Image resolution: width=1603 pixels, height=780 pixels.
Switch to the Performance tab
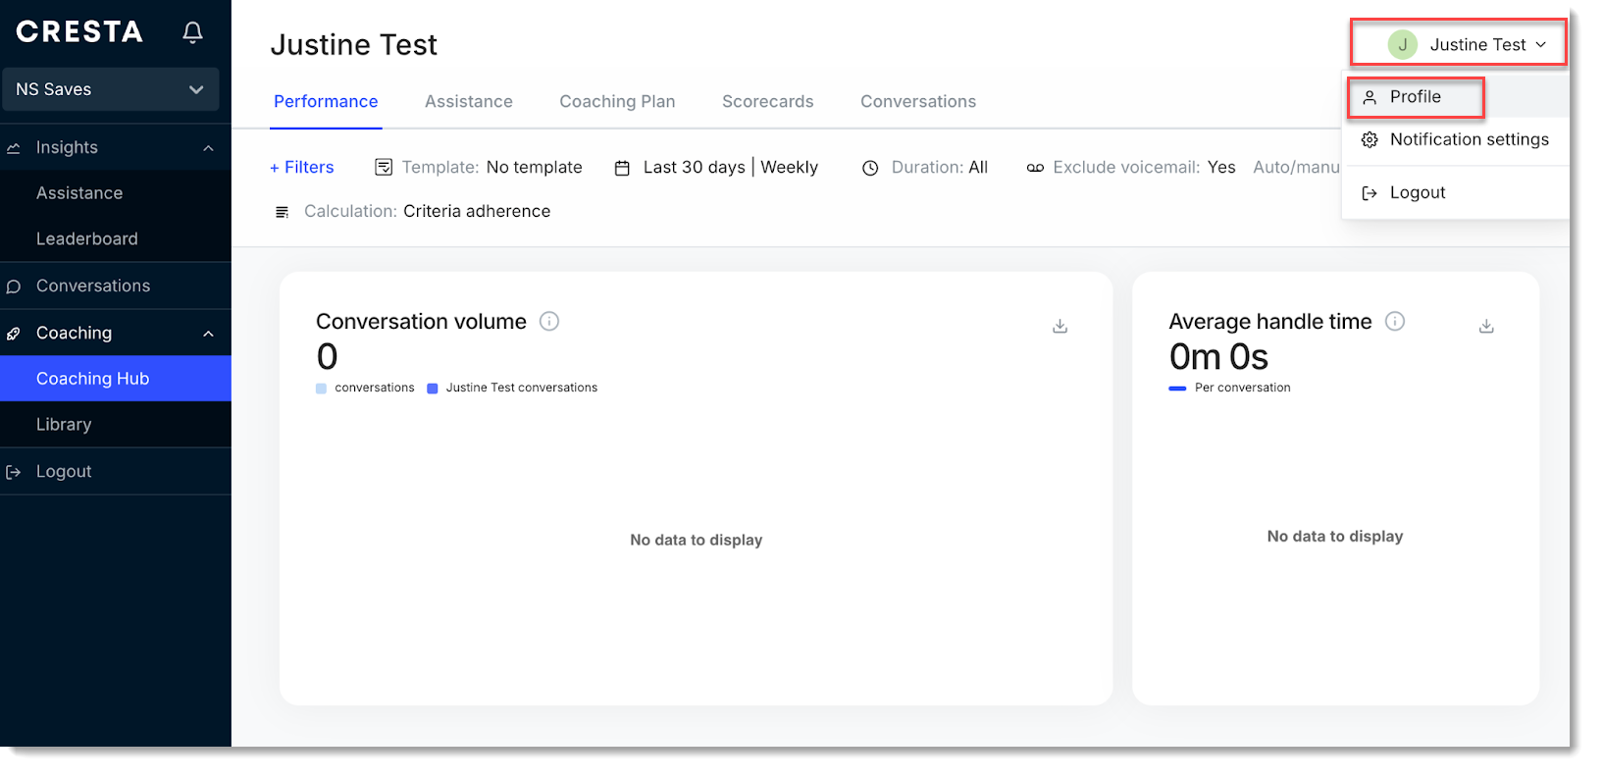326,101
